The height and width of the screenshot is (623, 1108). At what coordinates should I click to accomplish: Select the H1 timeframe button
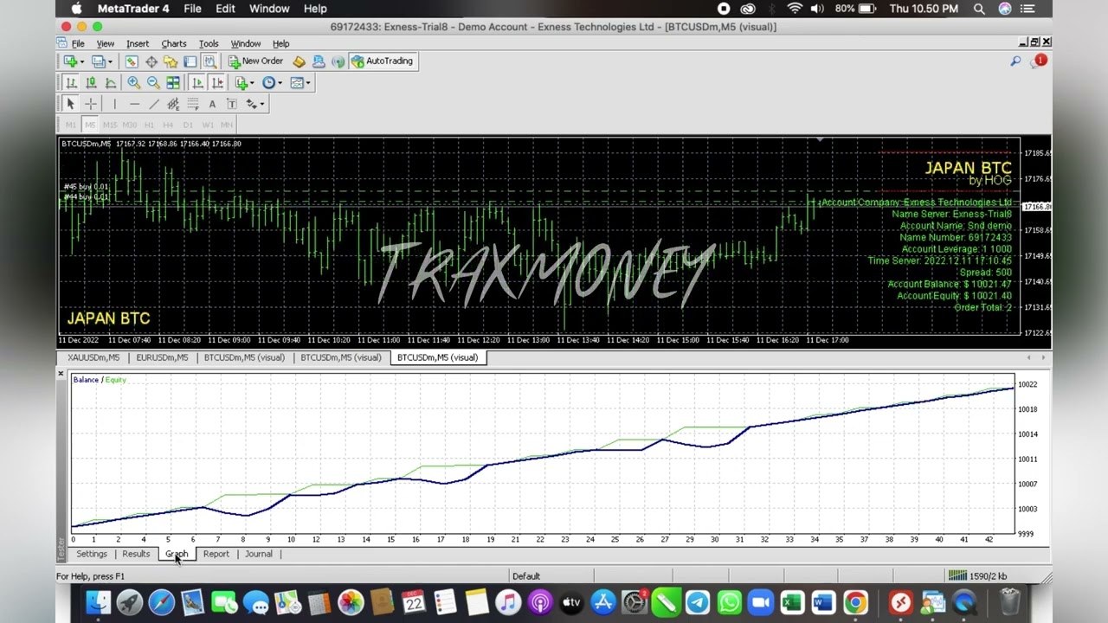tap(149, 125)
